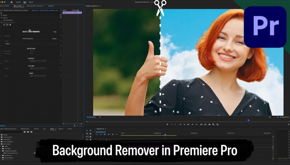Toggle Snap in the timeline
The height and width of the screenshot is (165, 290).
pos(101,134)
